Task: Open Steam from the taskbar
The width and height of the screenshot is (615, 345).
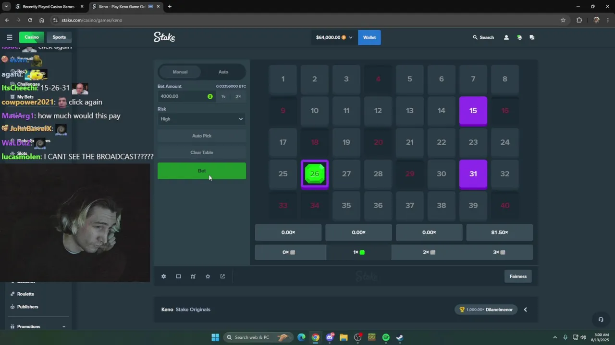Action: coord(399,337)
